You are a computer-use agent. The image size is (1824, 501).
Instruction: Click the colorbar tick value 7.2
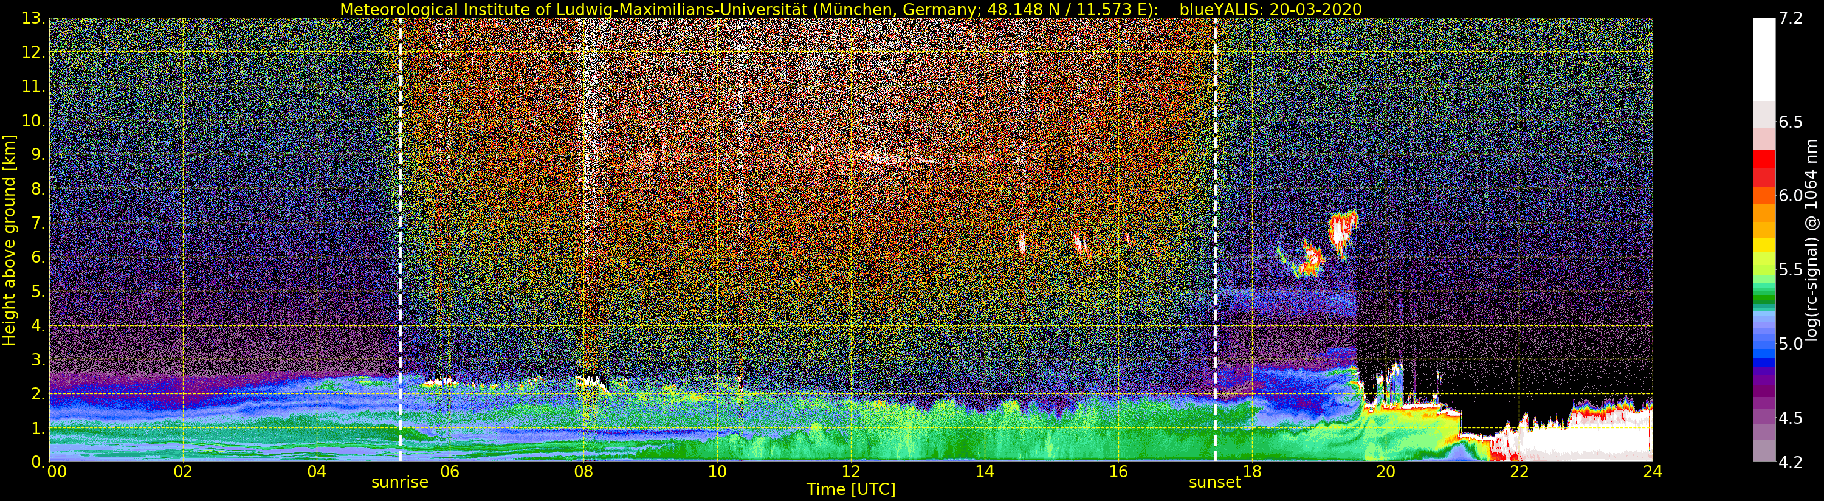click(x=1790, y=19)
